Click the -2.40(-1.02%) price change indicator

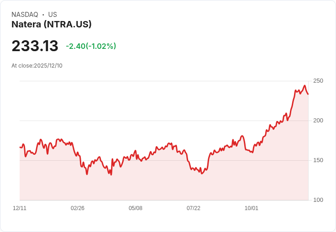click(91, 46)
